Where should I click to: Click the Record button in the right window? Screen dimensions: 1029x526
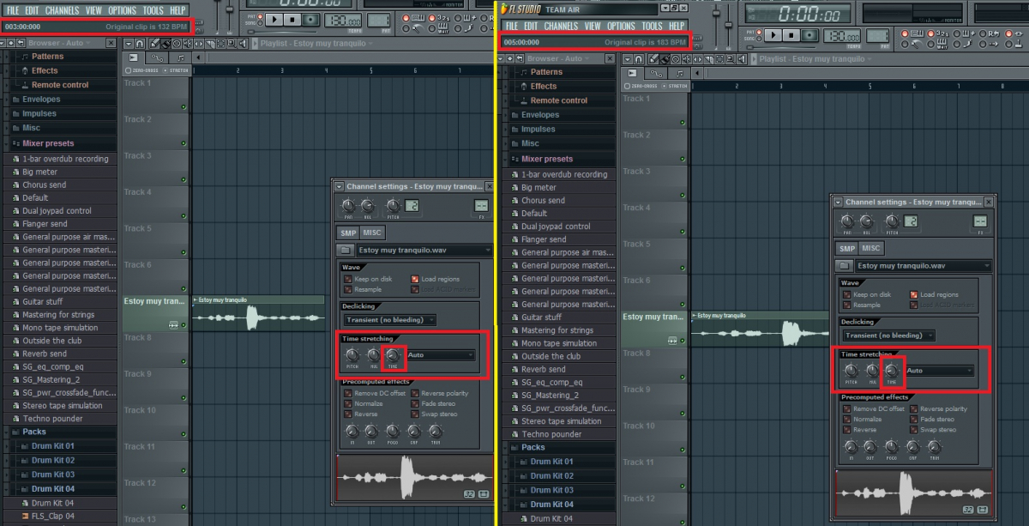coord(810,35)
